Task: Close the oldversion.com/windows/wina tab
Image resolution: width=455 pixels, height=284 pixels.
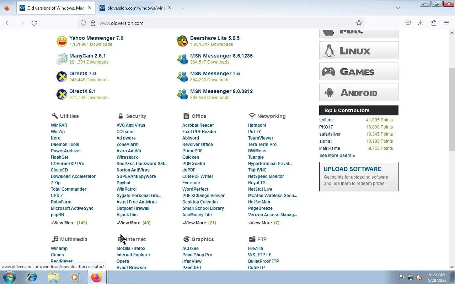Action: click(x=170, y=8)
